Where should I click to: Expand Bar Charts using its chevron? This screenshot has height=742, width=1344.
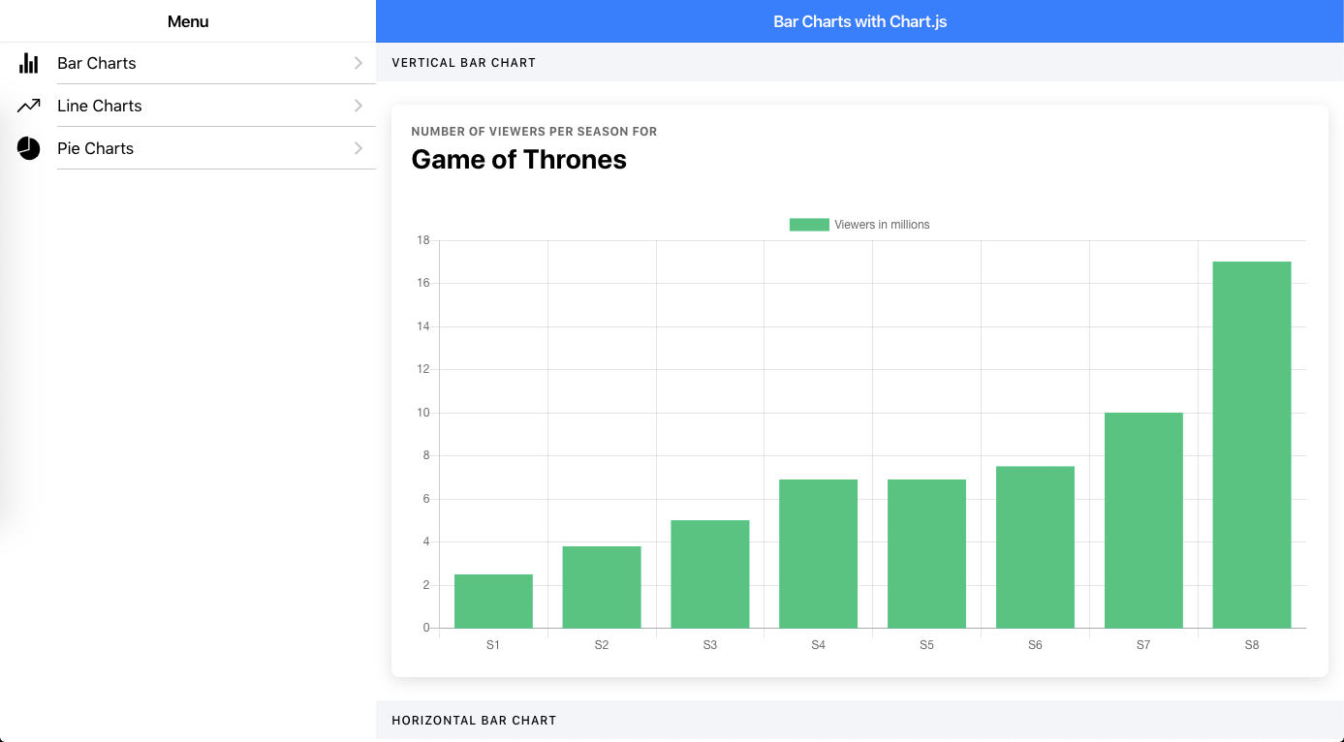pyautogui.click(x=359, y=63)
